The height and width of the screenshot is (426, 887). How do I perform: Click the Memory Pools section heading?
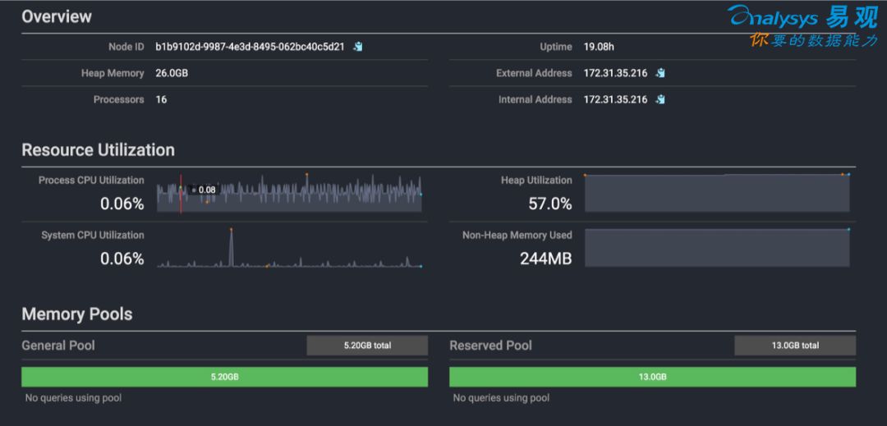click(76, 314)
